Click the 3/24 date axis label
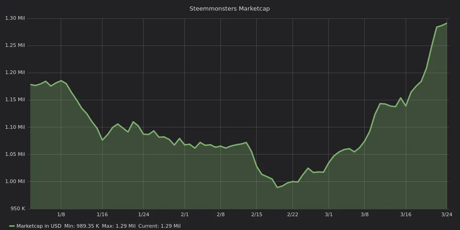The height and width of the screenshot is (230, 460). 447,214
